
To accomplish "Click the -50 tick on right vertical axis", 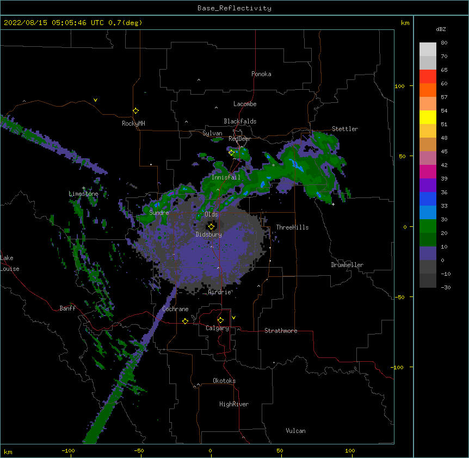I will click(x=399, y=297).
